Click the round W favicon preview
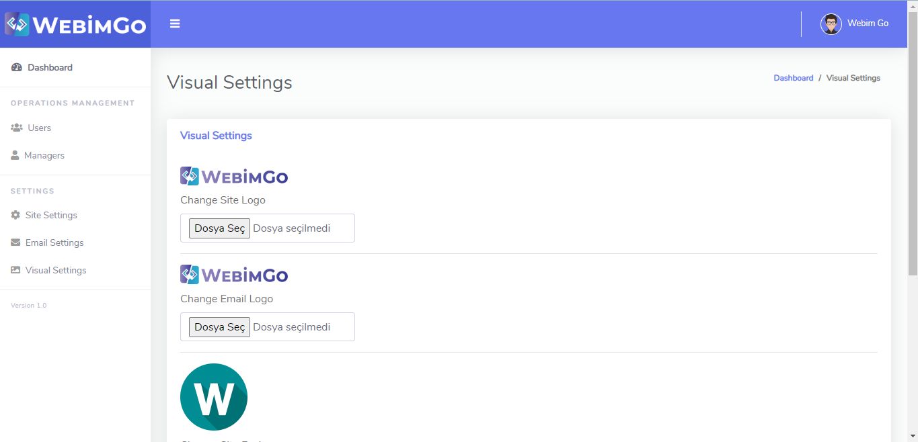 (214, 397)
